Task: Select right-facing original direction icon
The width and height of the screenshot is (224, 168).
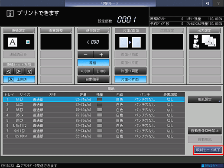Action: tap(19, 71)
